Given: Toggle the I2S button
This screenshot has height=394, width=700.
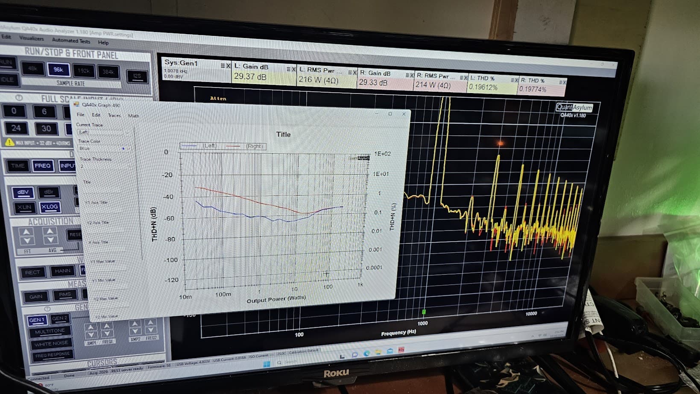Looking at the screenshot, I should [x=137, y=76].
